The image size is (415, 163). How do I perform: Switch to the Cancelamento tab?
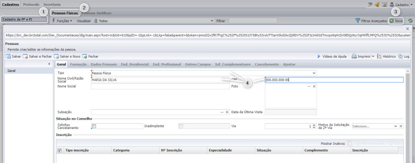pos(267,64)
